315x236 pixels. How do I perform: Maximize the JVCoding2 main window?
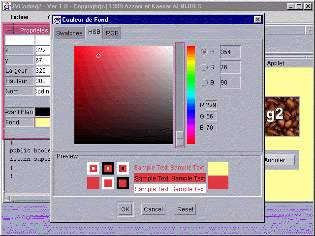(x=299, y=6)
